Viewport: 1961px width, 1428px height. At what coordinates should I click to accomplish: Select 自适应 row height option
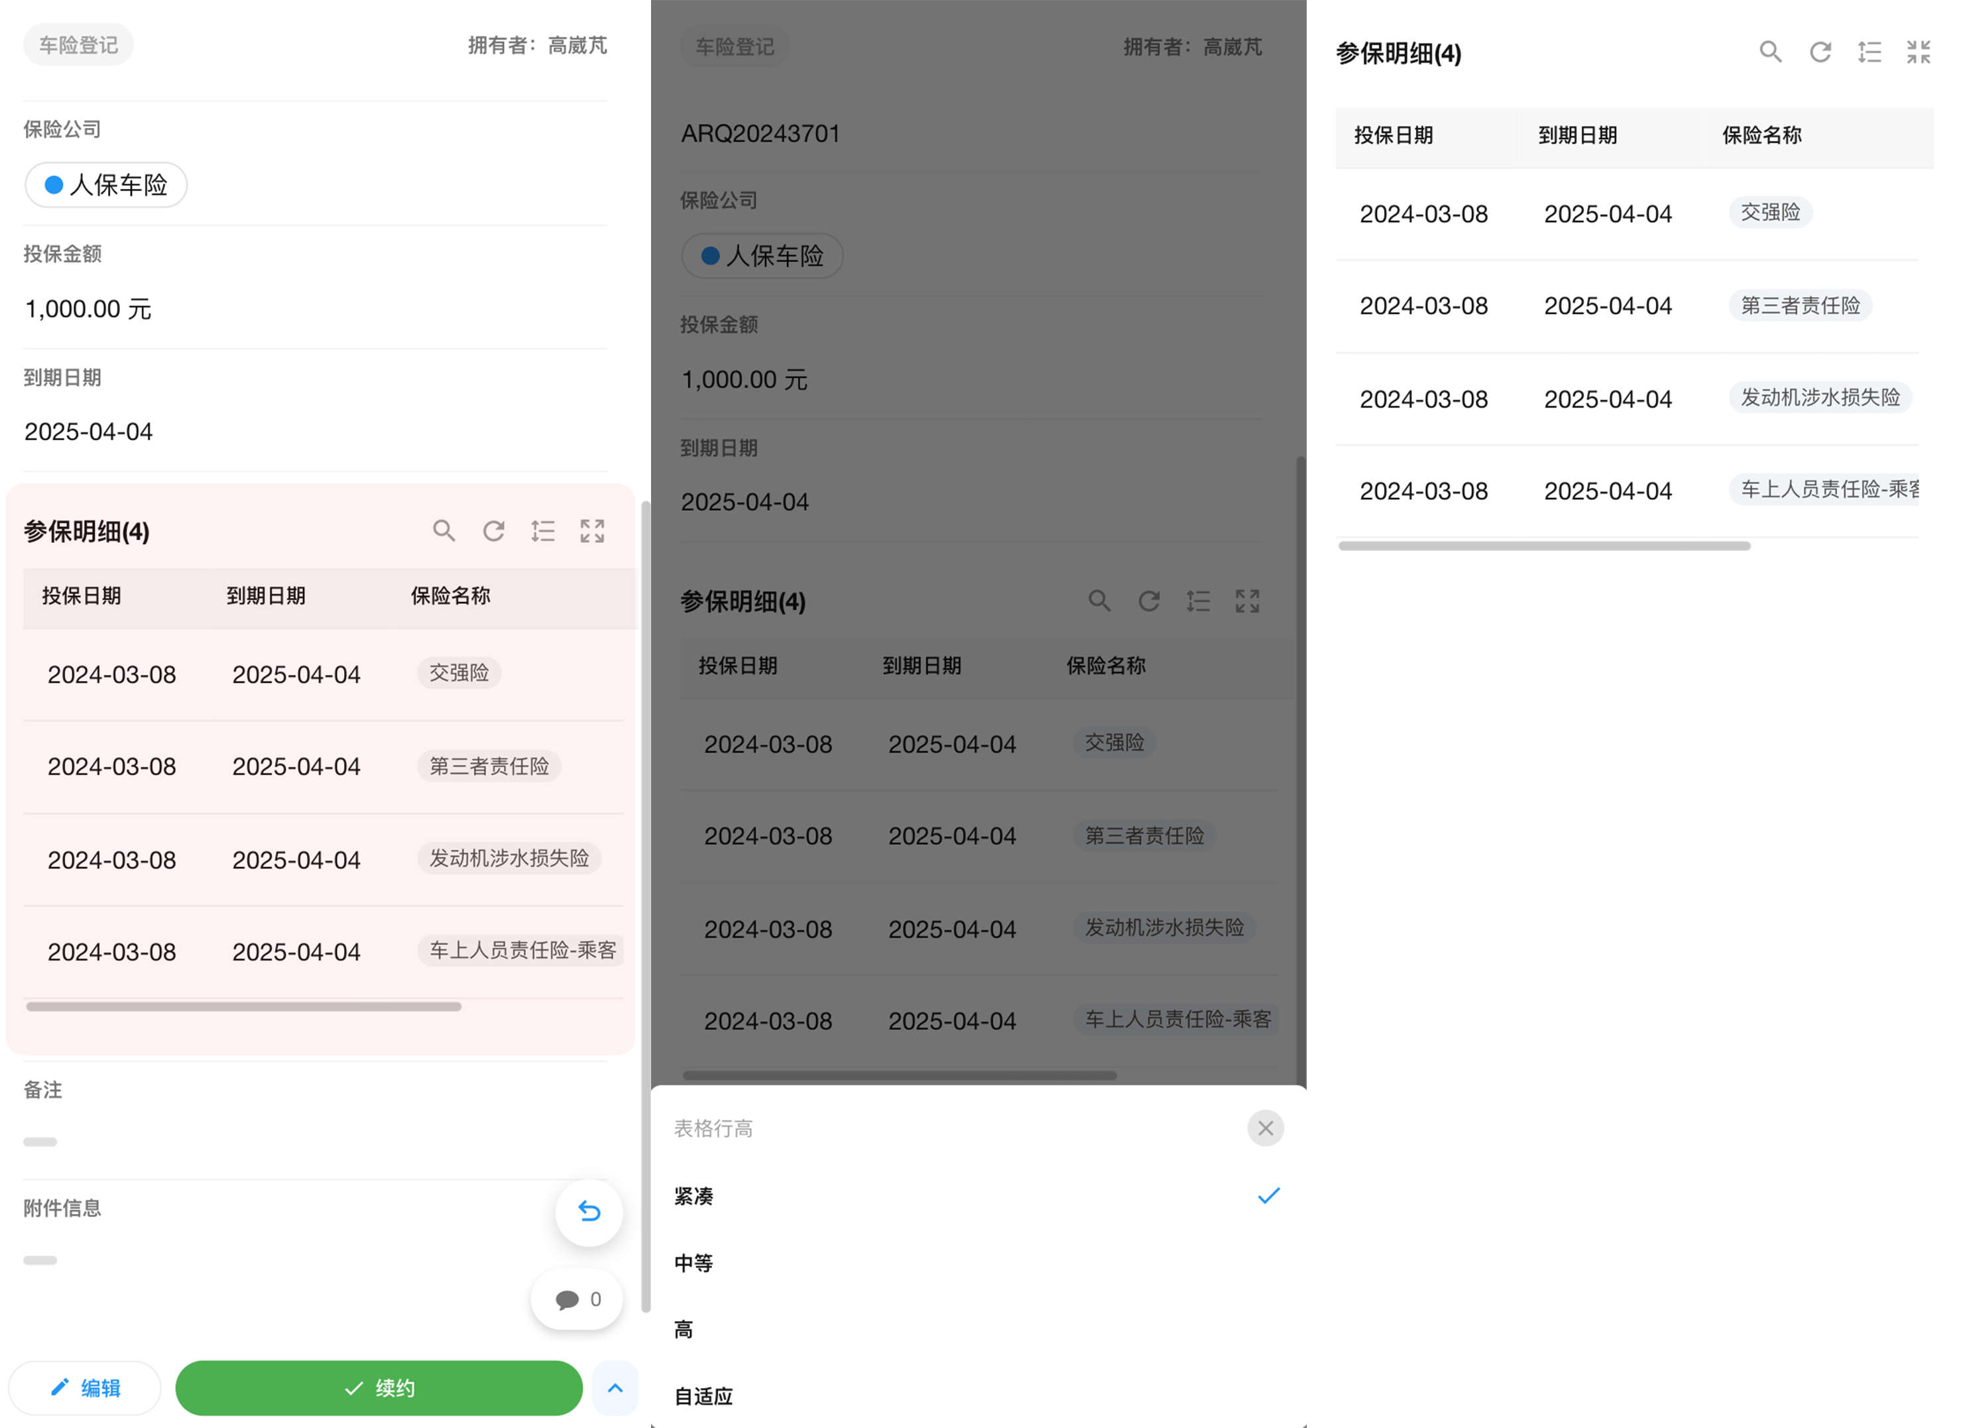click(978, 1396)
